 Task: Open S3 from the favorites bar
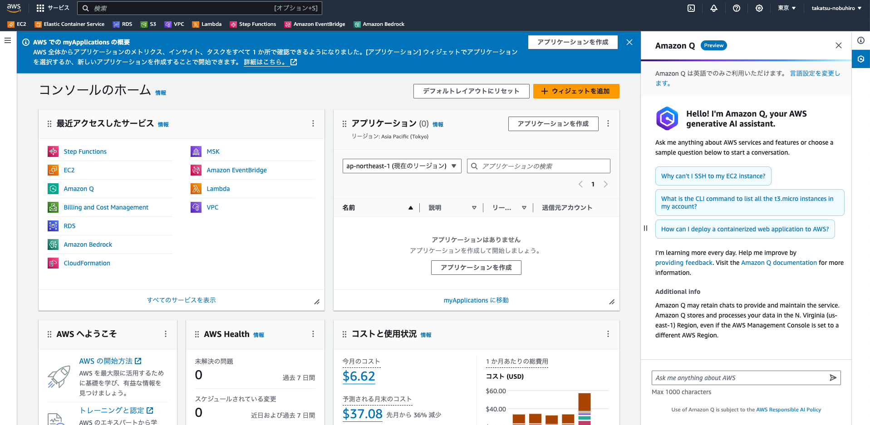point(148,24)
